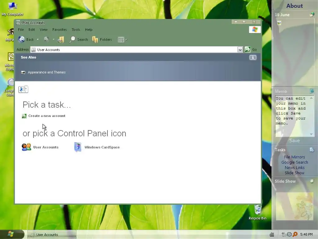The height and width of the screenshot is (239, 318).
Task: Click the Back navigation arrow icon
Action: tap(21, 40)
